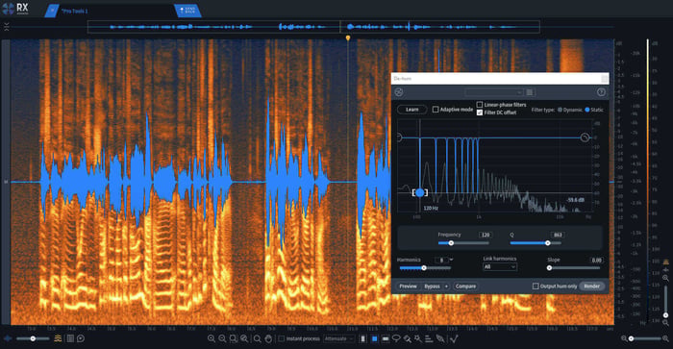Click the Bypass button
This screenshot has height=349, width=673.
tap(432, 287)
